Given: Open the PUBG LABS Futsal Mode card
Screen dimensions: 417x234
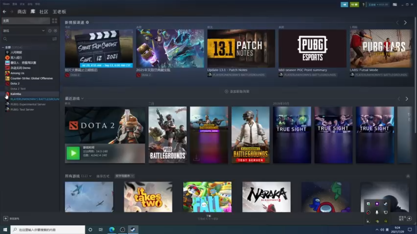Looking at the screenshot, I should [x=381, y=48].
